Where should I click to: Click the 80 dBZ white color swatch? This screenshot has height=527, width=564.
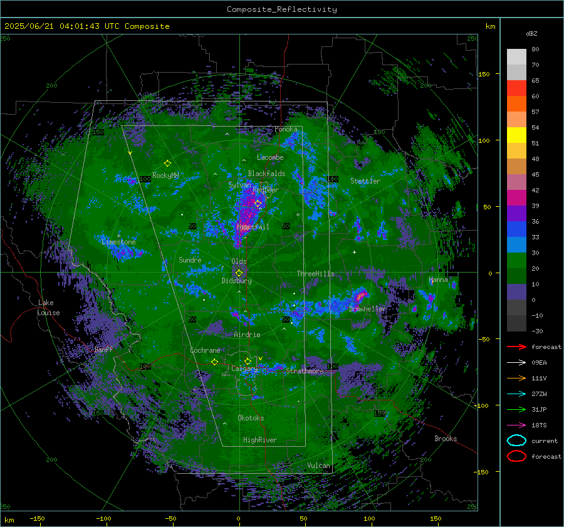click(x=516, y=57)
